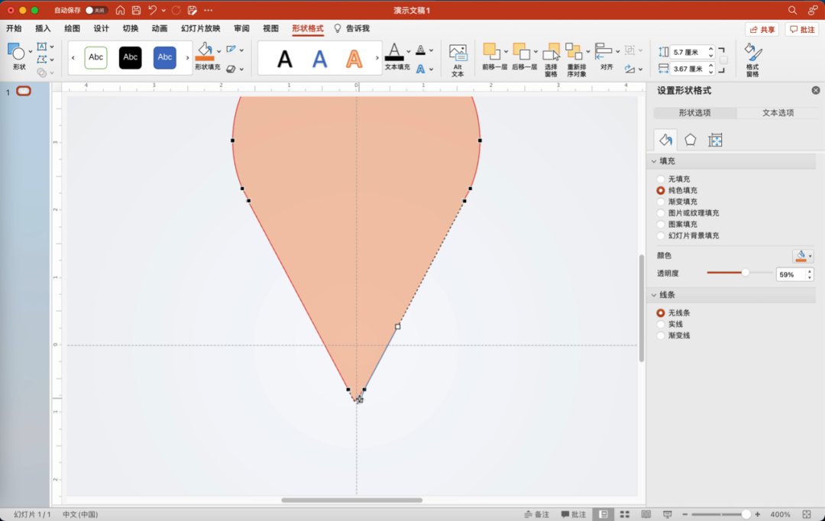This screenshot has height=521, width=825.
Task: Click the text box icon in ribbon
Action: click(x=42, y=47)
